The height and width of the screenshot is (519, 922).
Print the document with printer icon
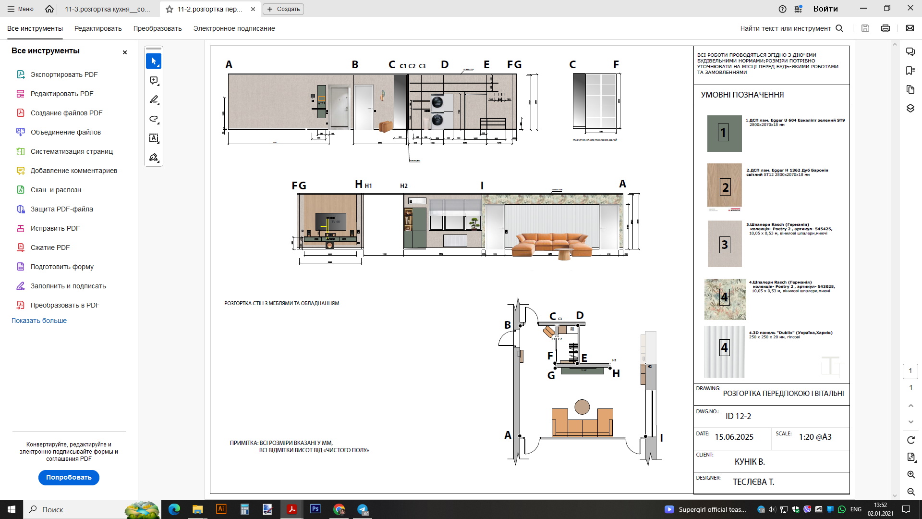(886, 28)
